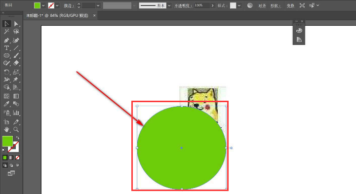Switch to the 未标题-1 document tab
Image resolution: width=356 pixels, height=194 pixels.
point(57,15)
